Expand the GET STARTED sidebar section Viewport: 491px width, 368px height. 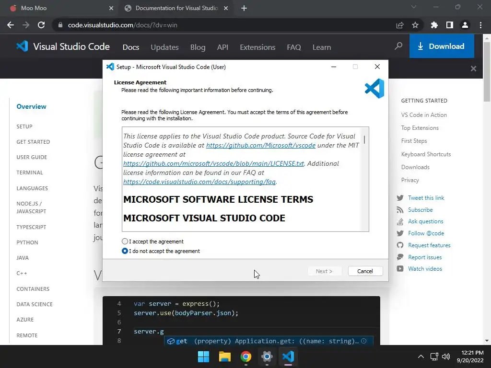(33, 142)
